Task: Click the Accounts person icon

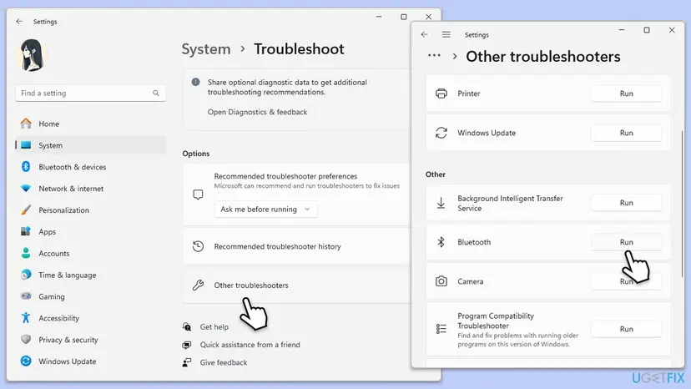Action: pos(26,253)
